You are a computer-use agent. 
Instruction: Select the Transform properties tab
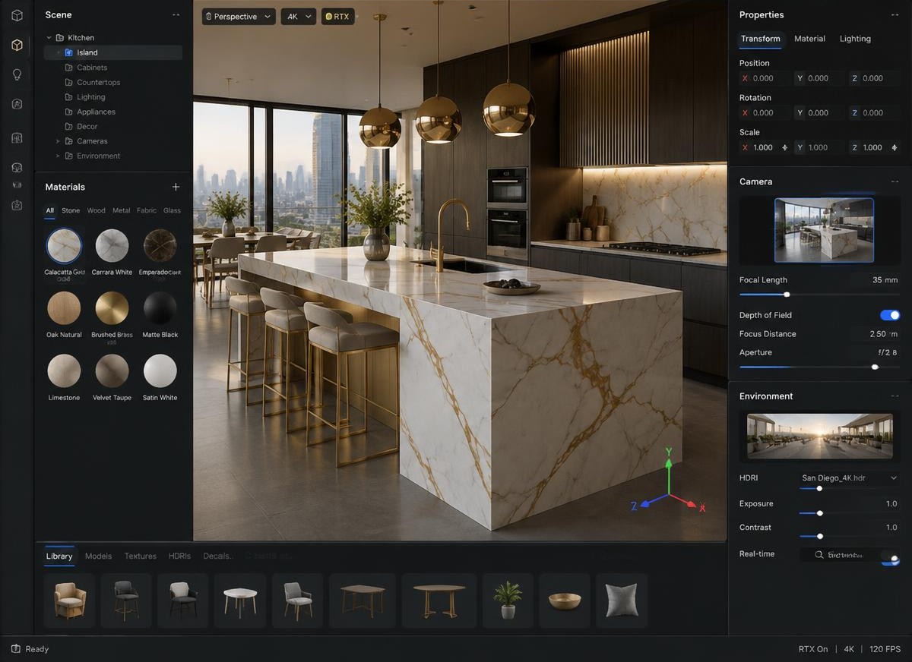pos(760,39)
